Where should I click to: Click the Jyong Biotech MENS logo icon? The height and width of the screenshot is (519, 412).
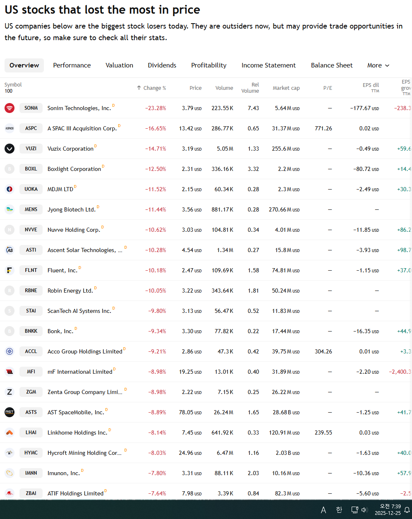[x=10, y=209]
